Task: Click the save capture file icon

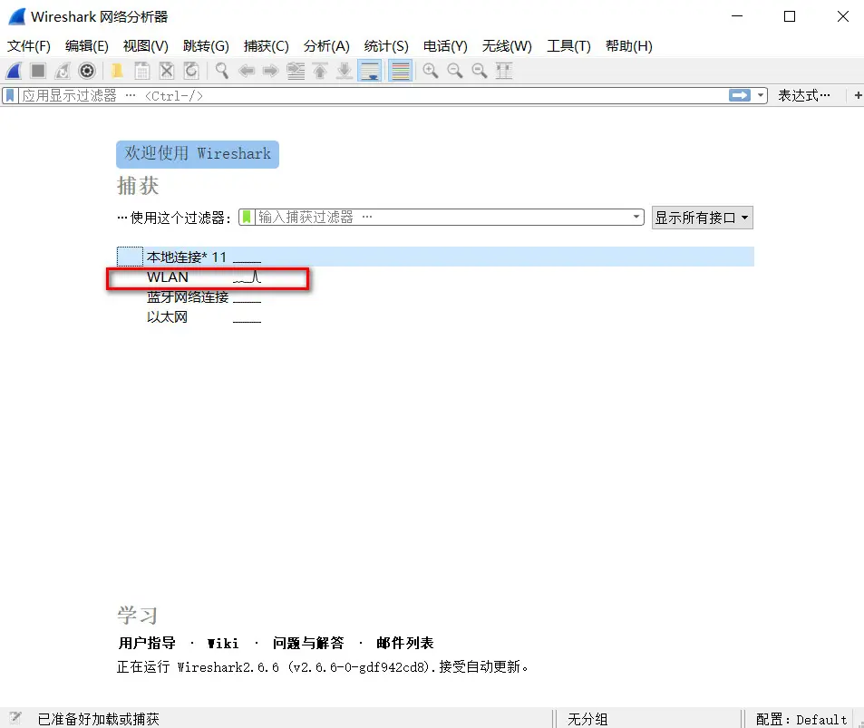Action: [x=142, y=71]
